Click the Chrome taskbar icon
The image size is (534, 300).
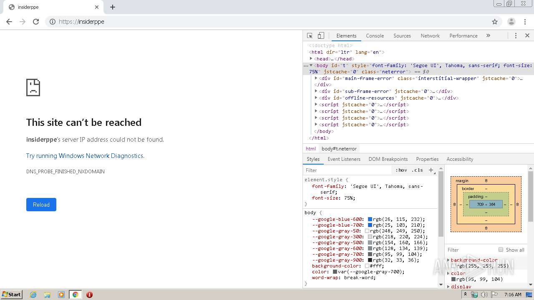[x=75, y=295]
